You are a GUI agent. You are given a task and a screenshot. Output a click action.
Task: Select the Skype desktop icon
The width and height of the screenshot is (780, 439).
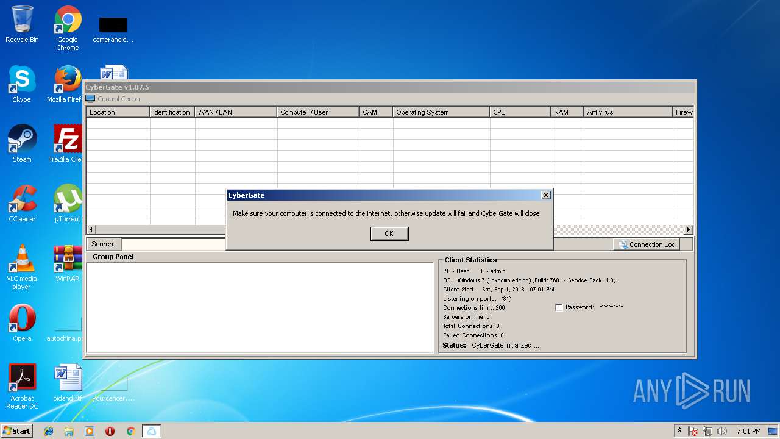(22, 85)
